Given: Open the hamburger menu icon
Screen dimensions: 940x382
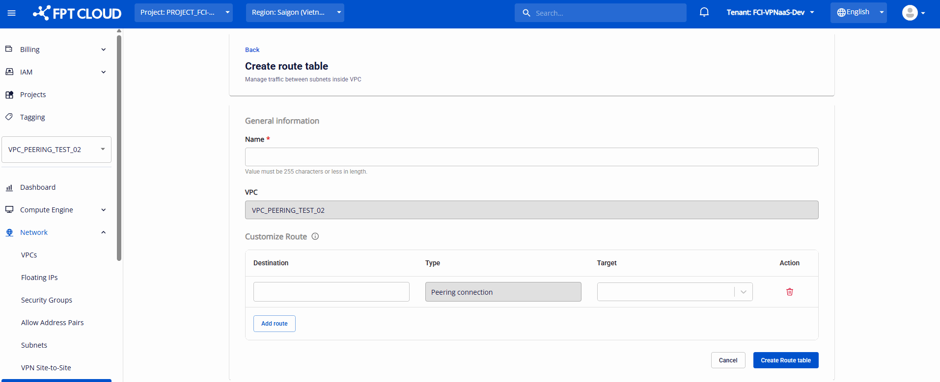Looking at the screenshot, I should coord(12,13).
